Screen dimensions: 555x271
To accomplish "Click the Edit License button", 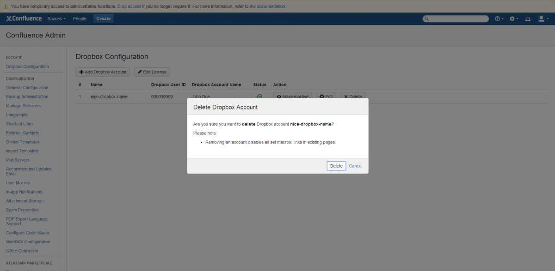I will coord(152,72).
